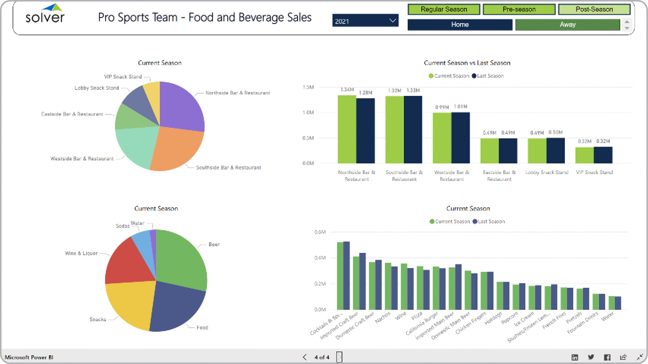Select the Away games filter
Image resolution: width=648 pixels, height=364 pixels.
[568, 25]
